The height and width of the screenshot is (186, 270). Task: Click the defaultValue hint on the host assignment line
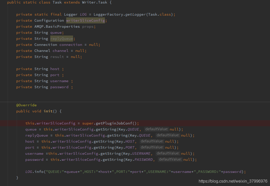[x=152, y=141]
